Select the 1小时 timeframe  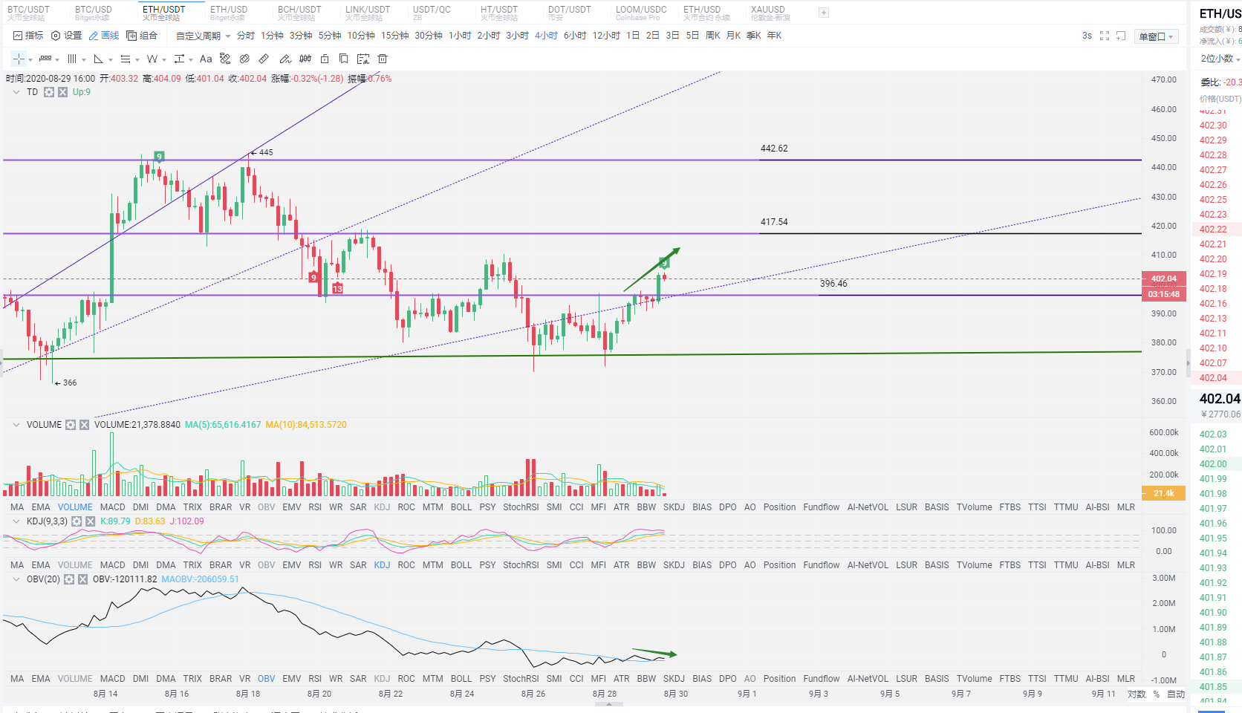tap(460, 36)
